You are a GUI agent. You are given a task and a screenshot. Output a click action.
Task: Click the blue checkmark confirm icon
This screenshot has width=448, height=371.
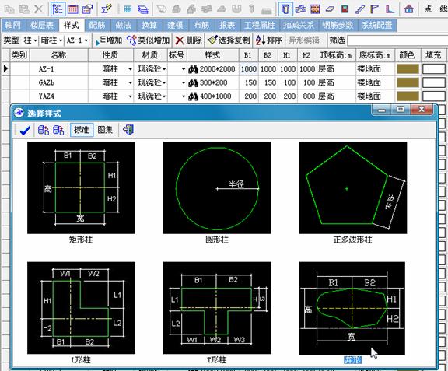[x=25, y=131]
